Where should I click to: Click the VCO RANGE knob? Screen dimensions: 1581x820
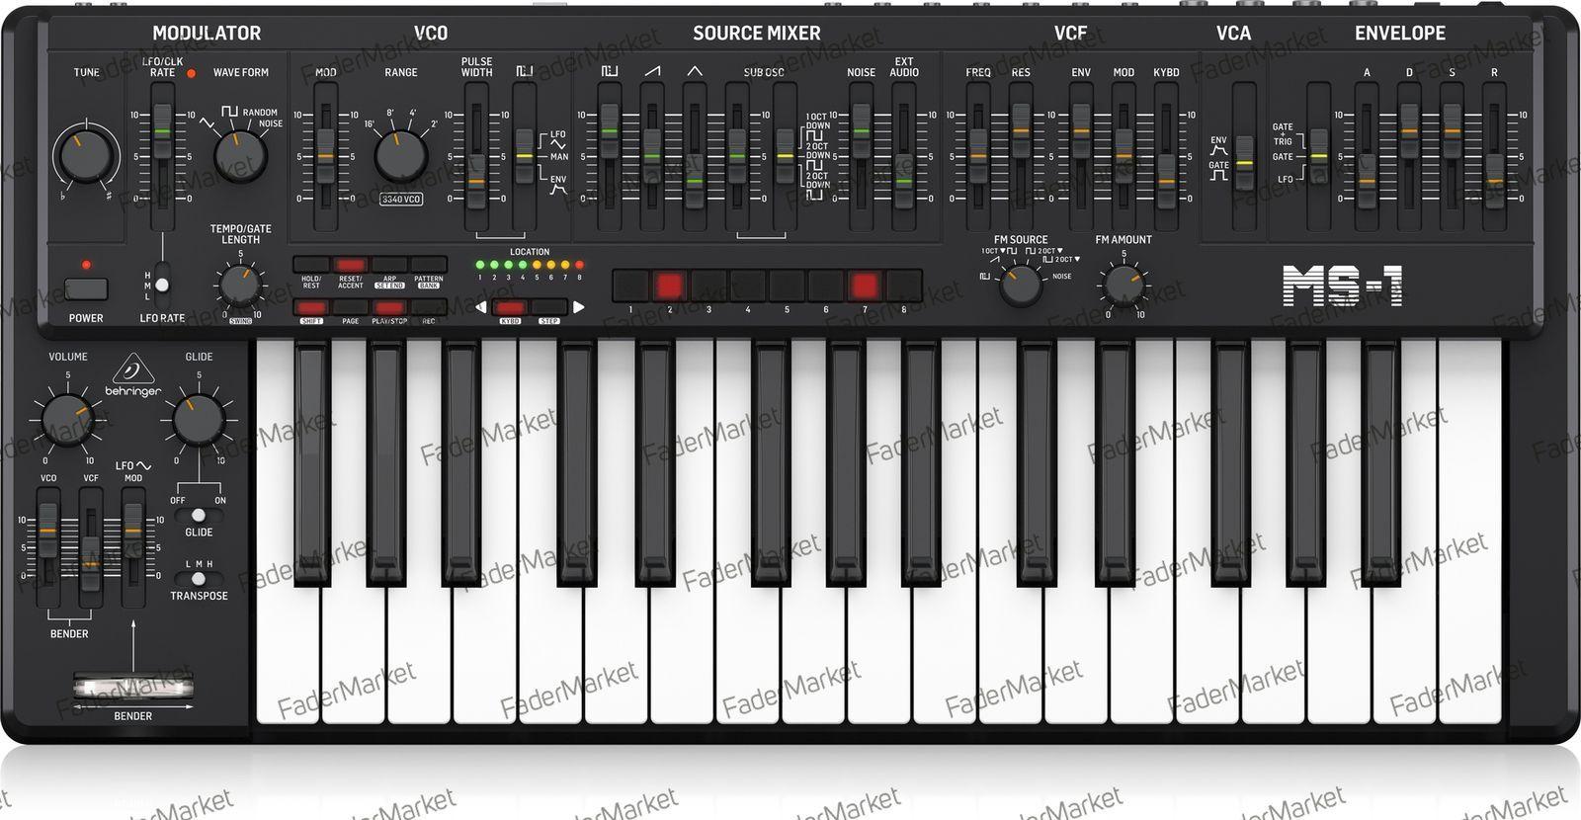pos(401,154)
